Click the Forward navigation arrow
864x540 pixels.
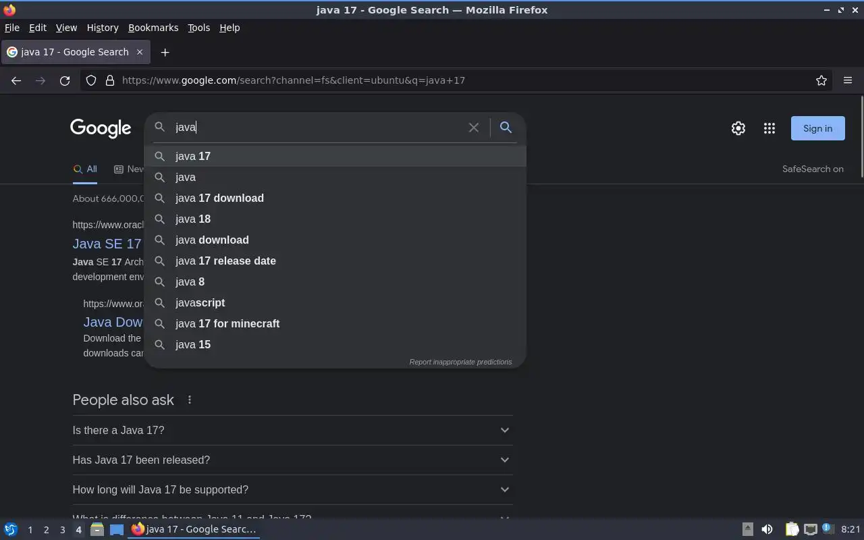pos(40,80)
